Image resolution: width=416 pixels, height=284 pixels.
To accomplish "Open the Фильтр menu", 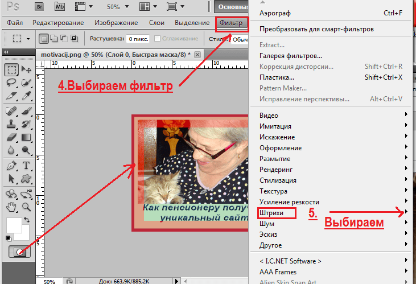I will tap(231, 23).
